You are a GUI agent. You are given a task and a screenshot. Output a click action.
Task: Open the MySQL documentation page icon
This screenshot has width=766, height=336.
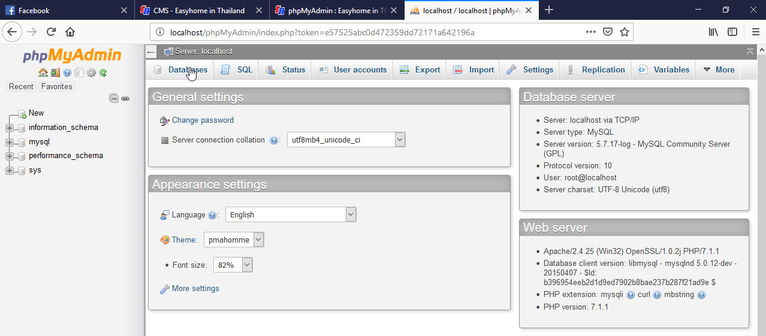click(x=79, y=72)
